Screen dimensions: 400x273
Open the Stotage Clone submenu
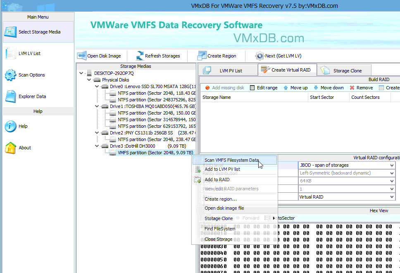click(235, 218)
